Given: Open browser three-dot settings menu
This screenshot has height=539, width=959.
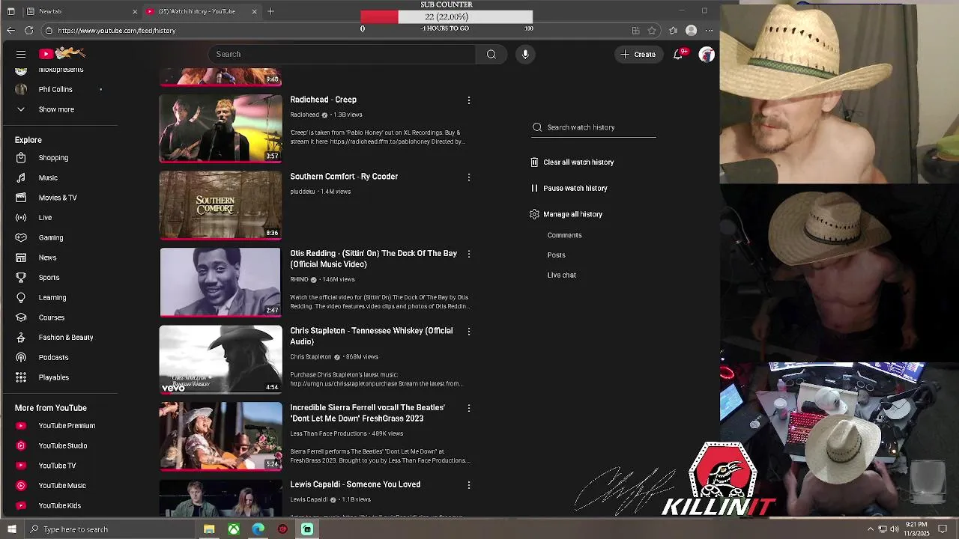Looking at the screenshot, I should click(x=709, y=31).
